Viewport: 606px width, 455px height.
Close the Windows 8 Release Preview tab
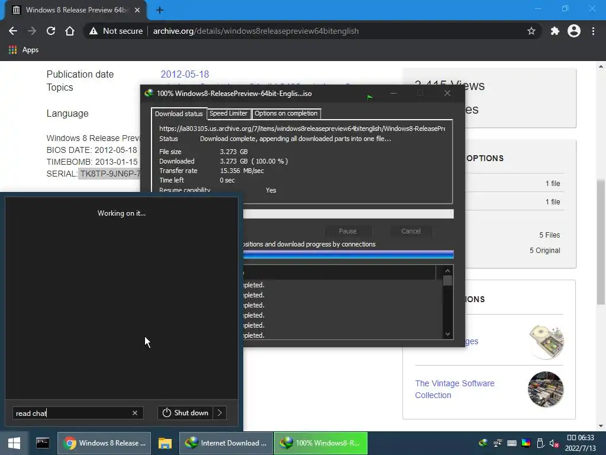coord(137,10)
